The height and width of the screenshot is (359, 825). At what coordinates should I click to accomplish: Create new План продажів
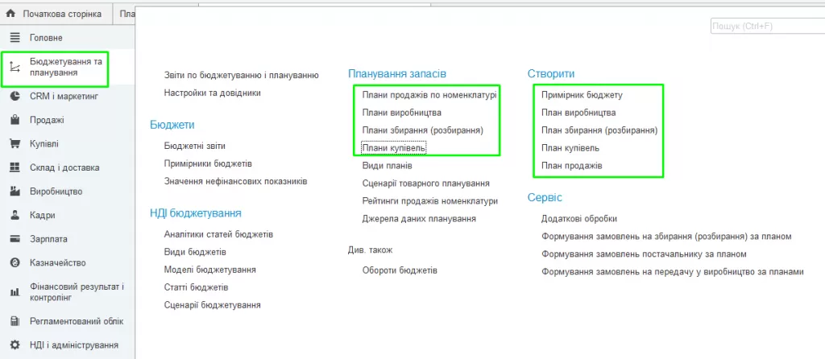tap(572, 166)
